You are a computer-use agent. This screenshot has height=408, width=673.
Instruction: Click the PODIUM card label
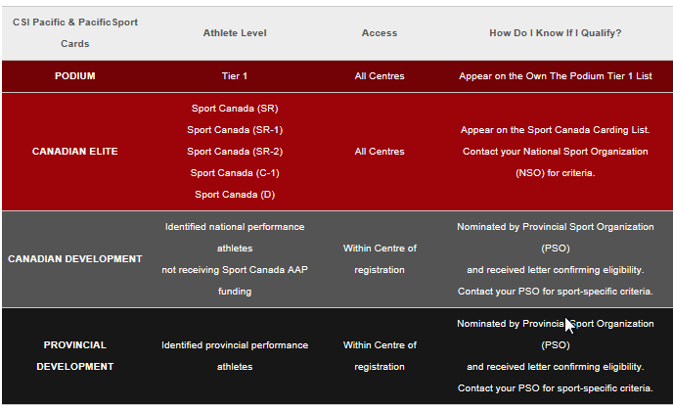(74, 76)
